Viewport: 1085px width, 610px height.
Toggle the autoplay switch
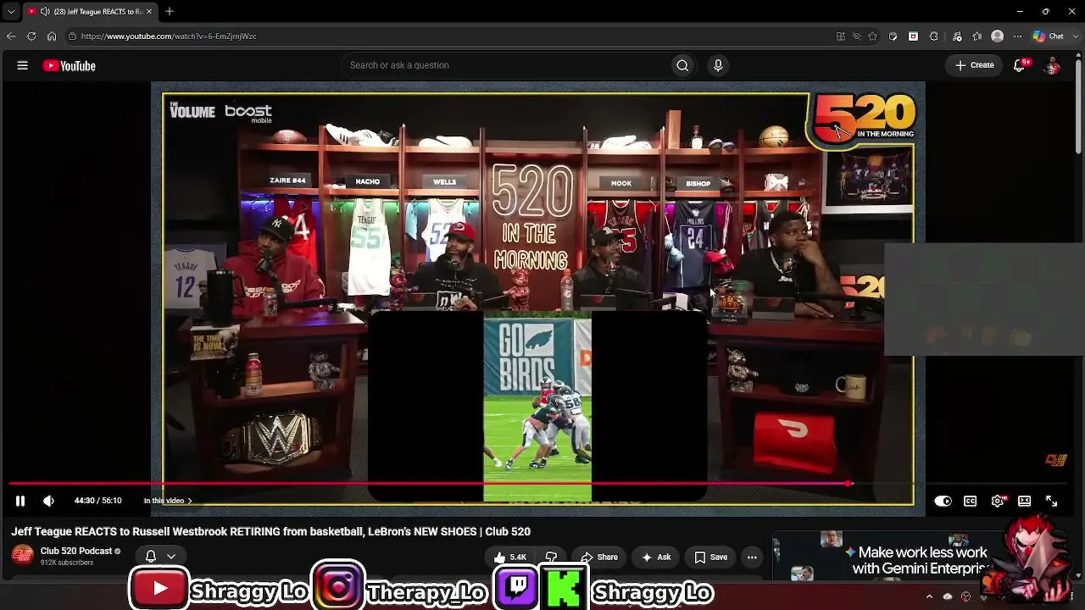943,501
